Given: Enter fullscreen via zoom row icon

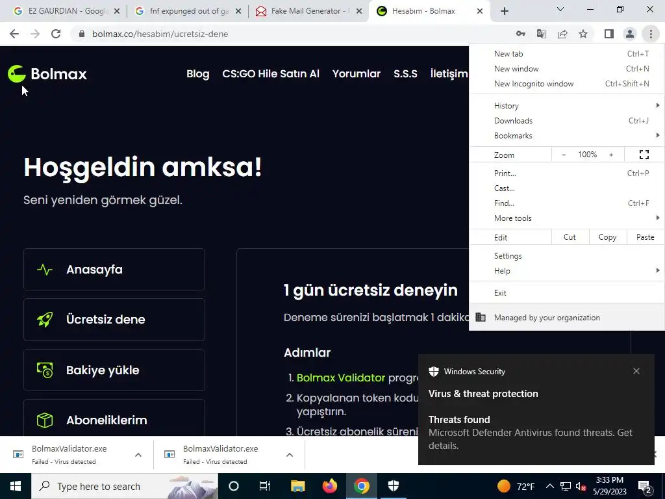Looking at the screenshot, I should pos(644,155).
